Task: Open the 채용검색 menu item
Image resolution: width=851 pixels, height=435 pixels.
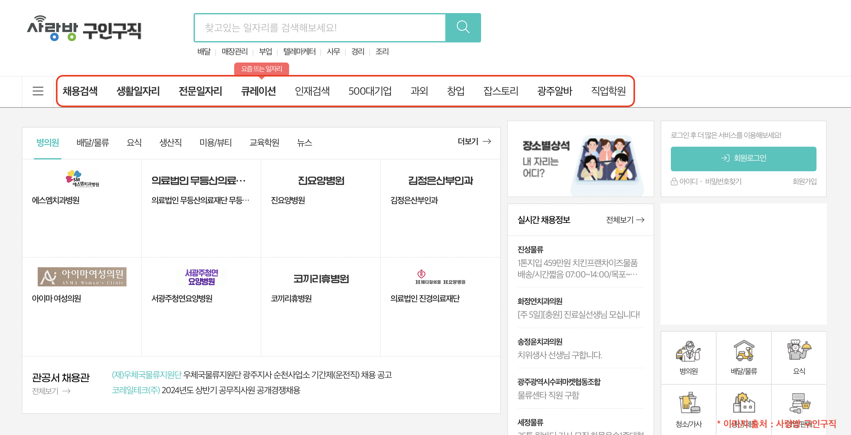Action: pyautogui.click(x=80, y=91)
